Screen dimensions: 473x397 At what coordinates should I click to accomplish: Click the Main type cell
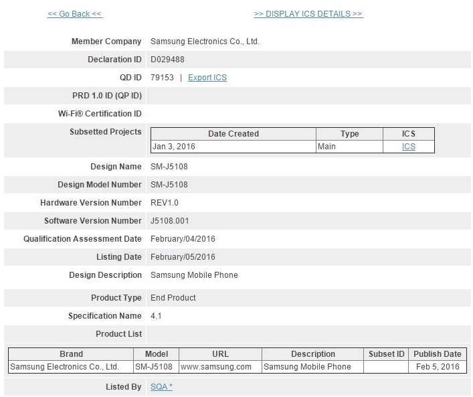click(x=349, y=147)
